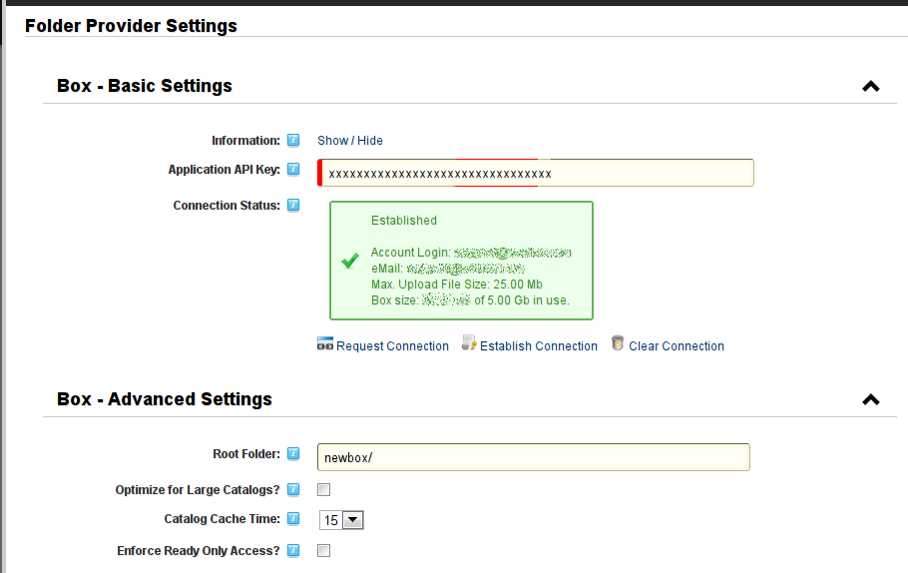Click the Box - Basic Settings heading
Viewport: 908px width, 573px height.
click(x=145, y=86)
